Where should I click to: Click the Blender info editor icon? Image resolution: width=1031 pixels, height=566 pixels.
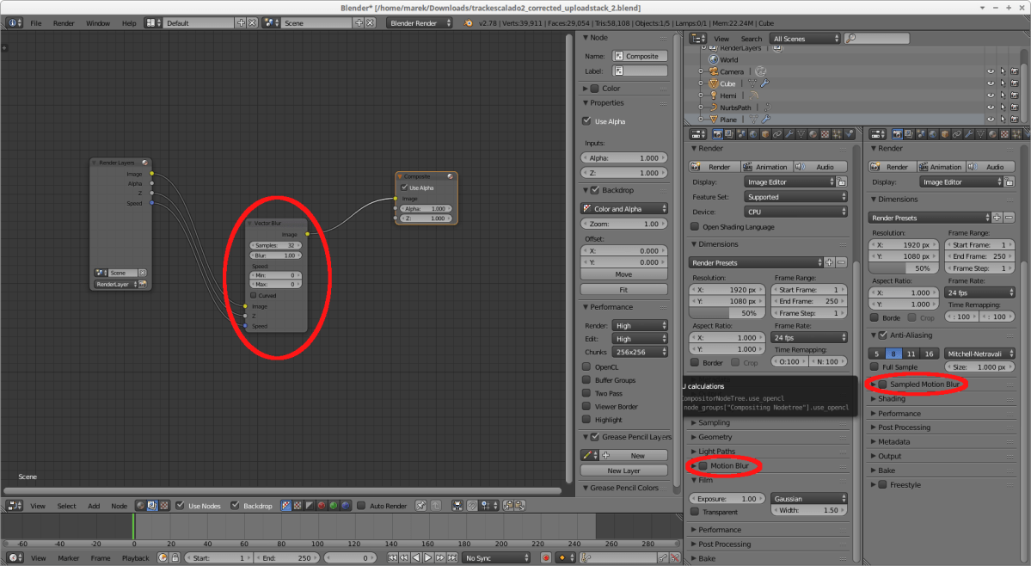[x=15, y=23]
